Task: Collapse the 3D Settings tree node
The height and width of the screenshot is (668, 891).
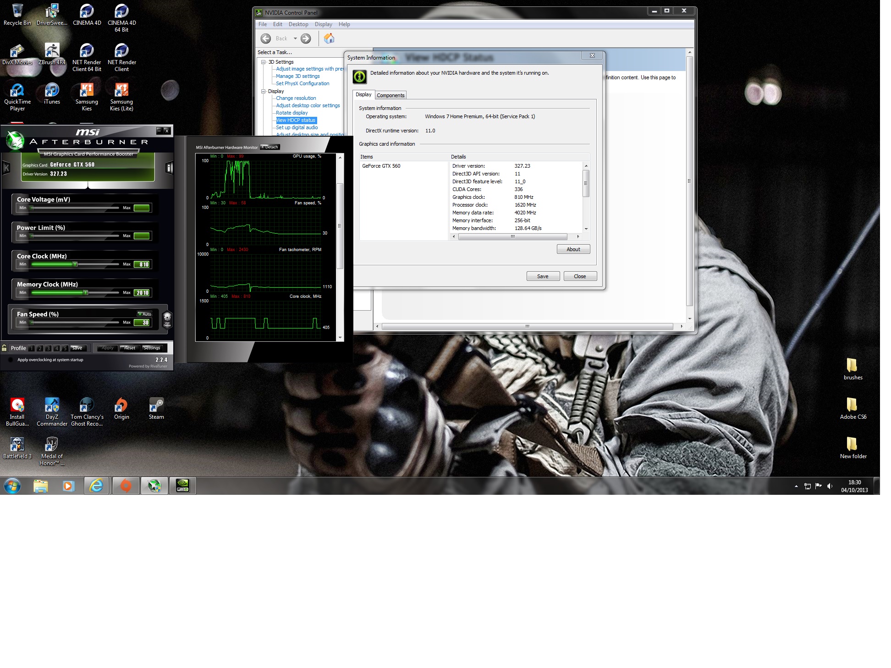Action: click(x=264, y=62)
